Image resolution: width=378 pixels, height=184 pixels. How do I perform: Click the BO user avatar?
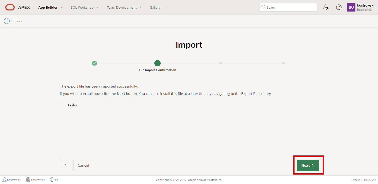pyautogui.click(x=351, y=7)
